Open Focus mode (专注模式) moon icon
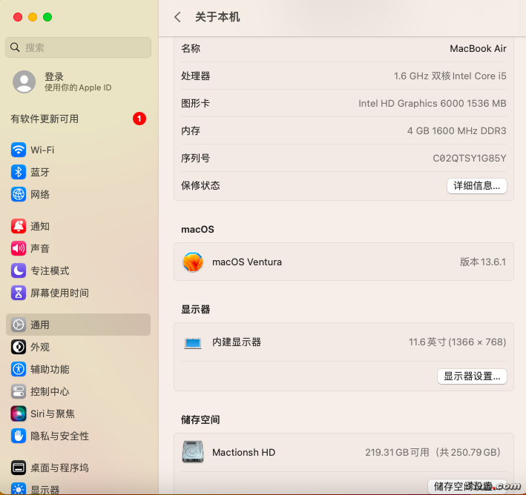The image size is (526, 495). [19, 270]
